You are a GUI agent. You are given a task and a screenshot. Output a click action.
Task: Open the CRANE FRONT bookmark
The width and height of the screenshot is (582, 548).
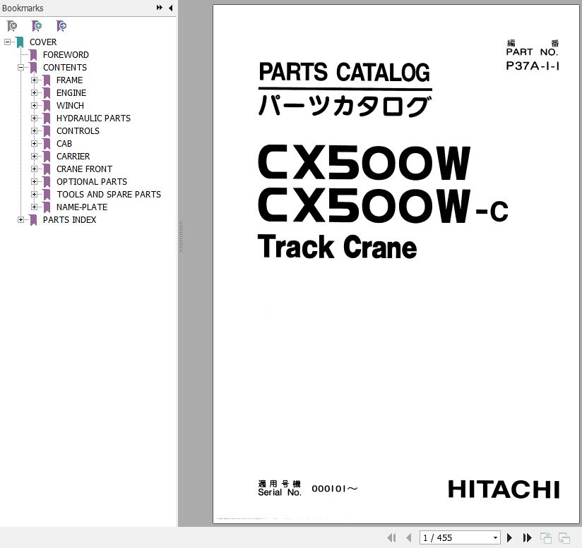click(x=84, y=169)
